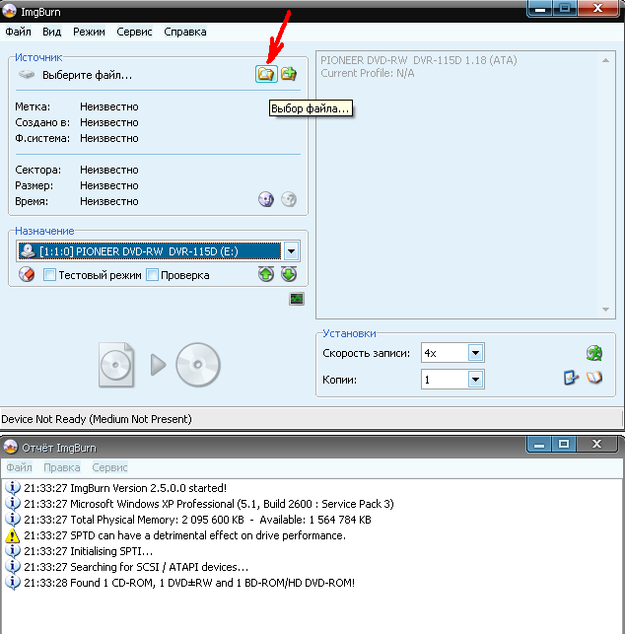Image resolution: width=625 pixels, height=634 pixels.
Task: Select the Total Physical Memory log line
Action: pos(197,520)
